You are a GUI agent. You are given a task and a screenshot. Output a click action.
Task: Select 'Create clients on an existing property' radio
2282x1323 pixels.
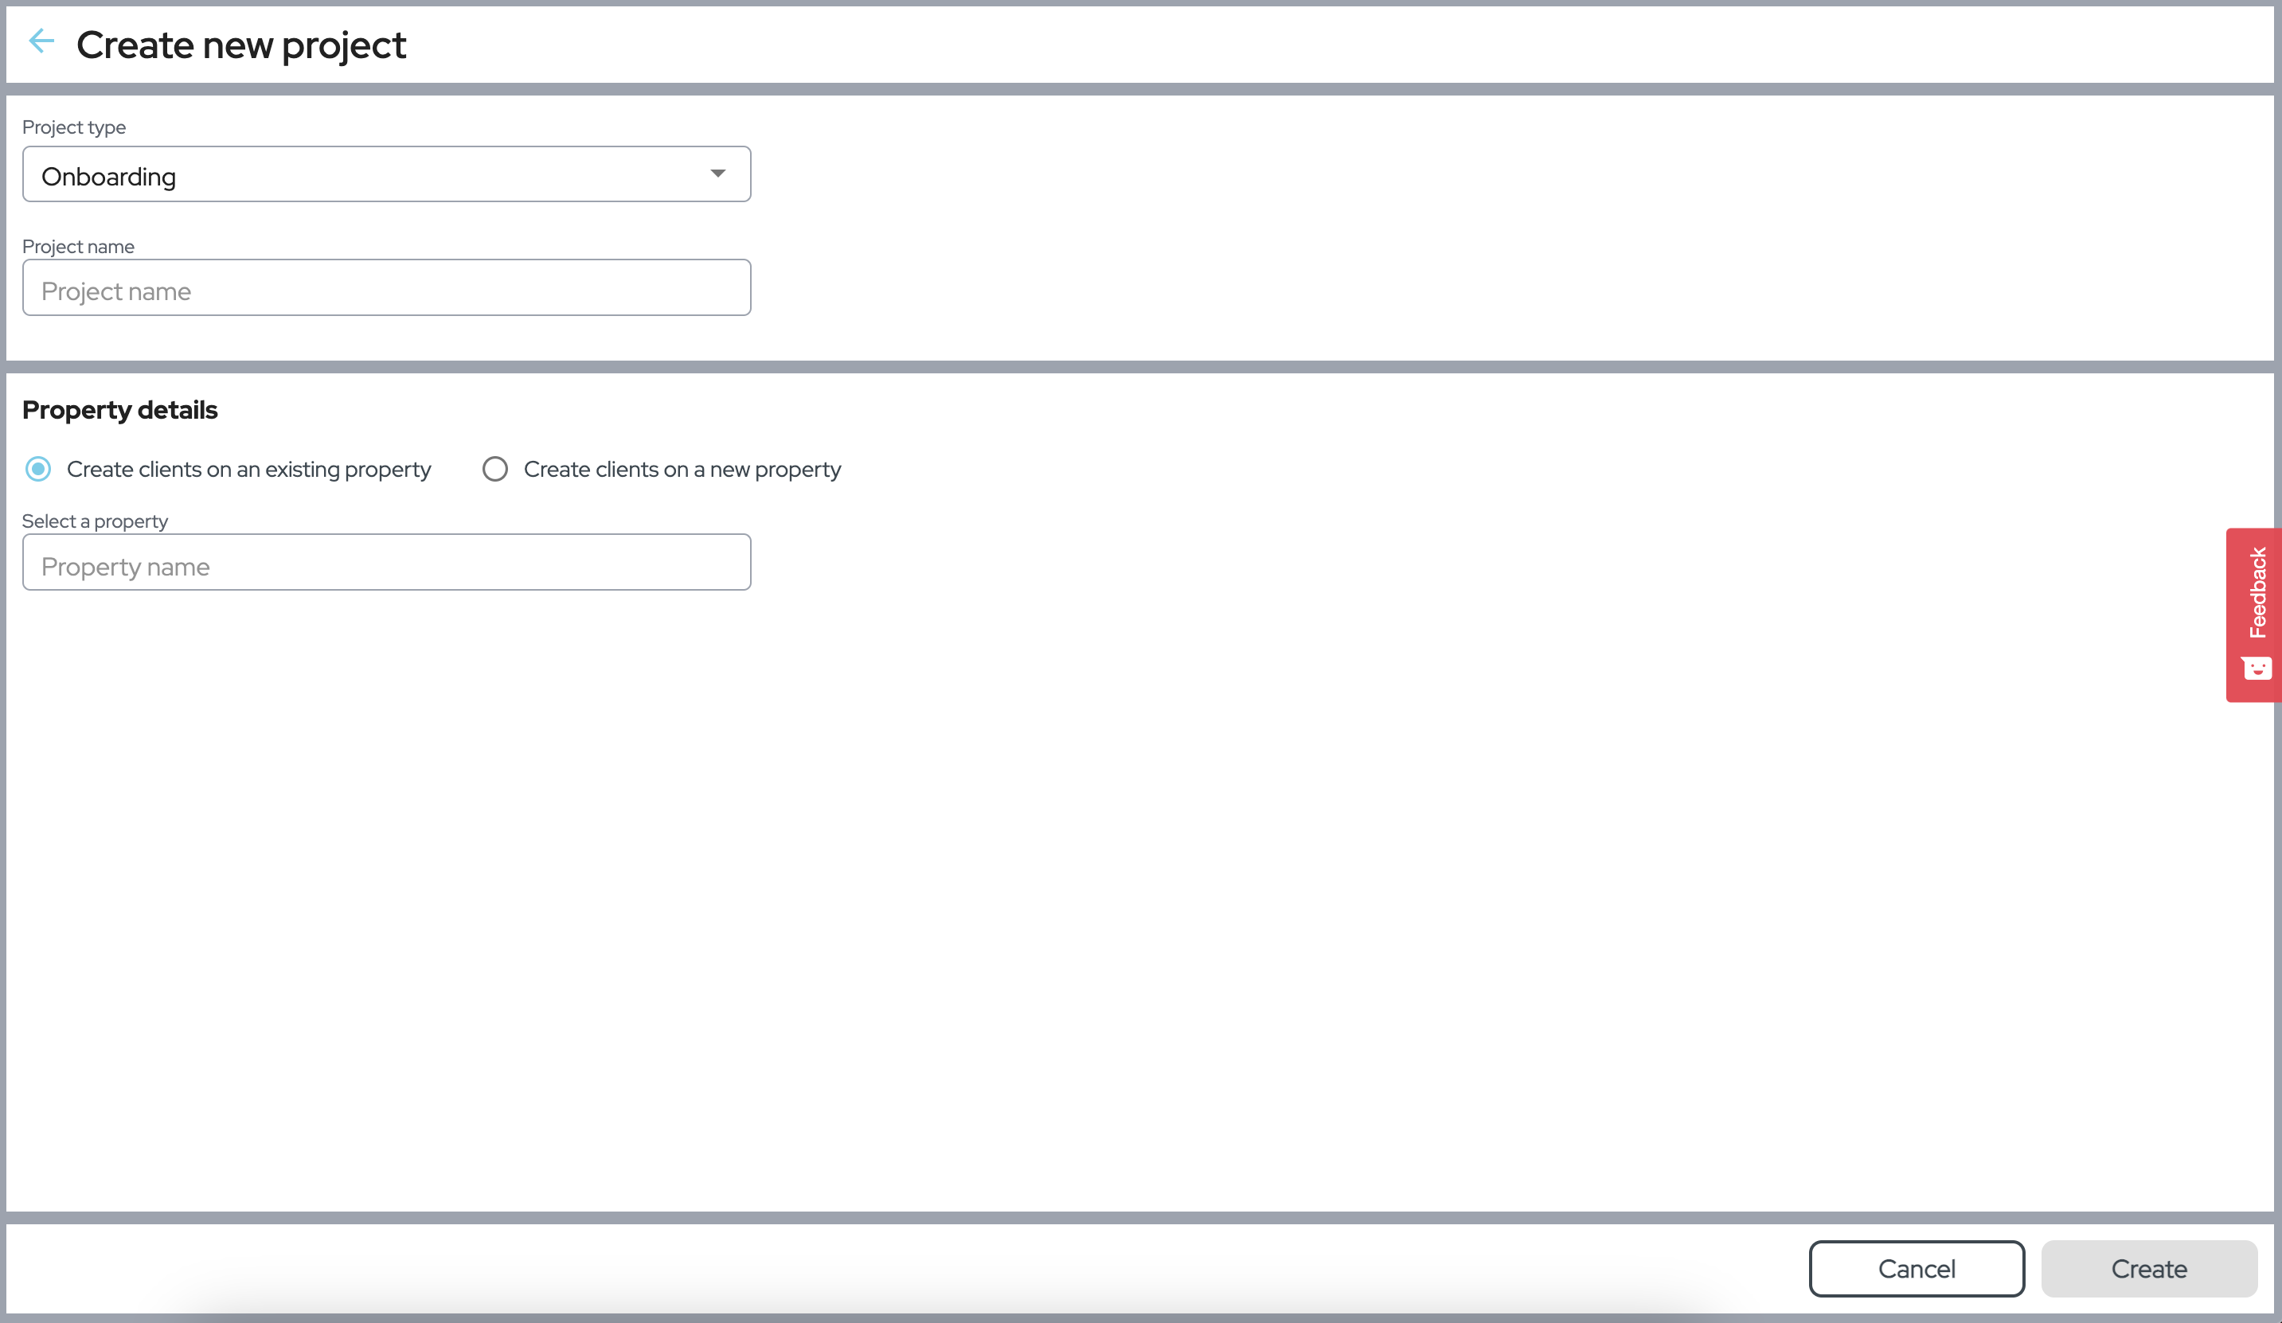point(38,469)
